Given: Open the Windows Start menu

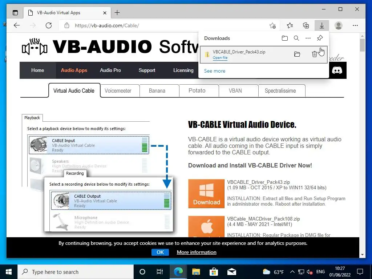Looking at the screenshot, I should [x=9, y=272].
